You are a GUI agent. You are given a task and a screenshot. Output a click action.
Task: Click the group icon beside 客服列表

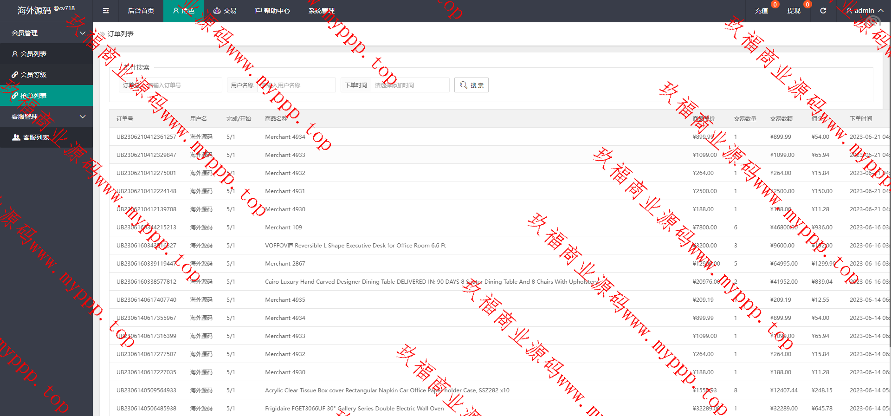[16, 137]
